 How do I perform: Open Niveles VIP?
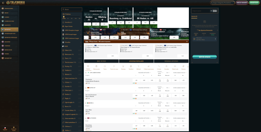click(9, 58)
